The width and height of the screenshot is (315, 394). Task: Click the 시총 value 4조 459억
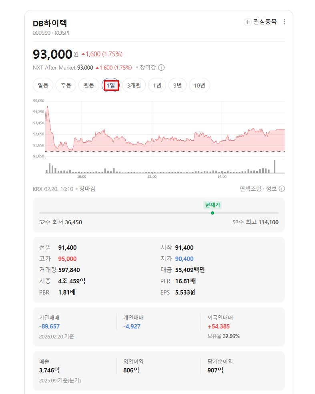(72, 281)
